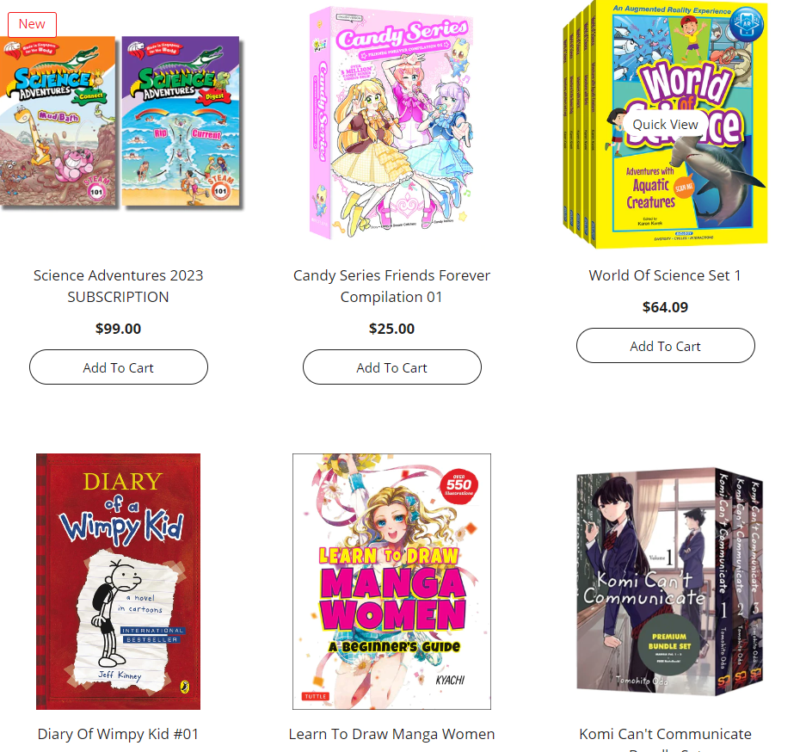Open the Diary of a Wimpy Kid cover
The height and width of the screenshot is (752, 806).
click(x=118, y=582)
